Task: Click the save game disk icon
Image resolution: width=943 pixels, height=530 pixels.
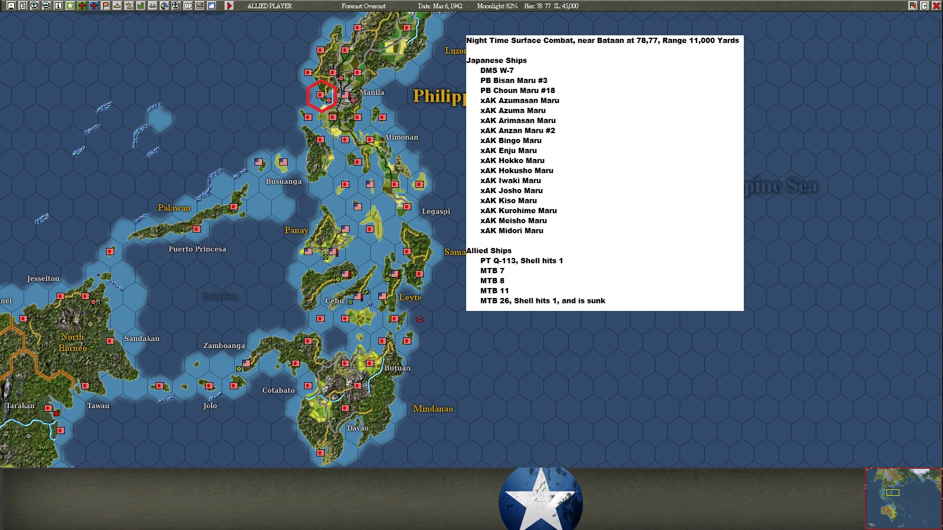Action: [x=11, y=6]
